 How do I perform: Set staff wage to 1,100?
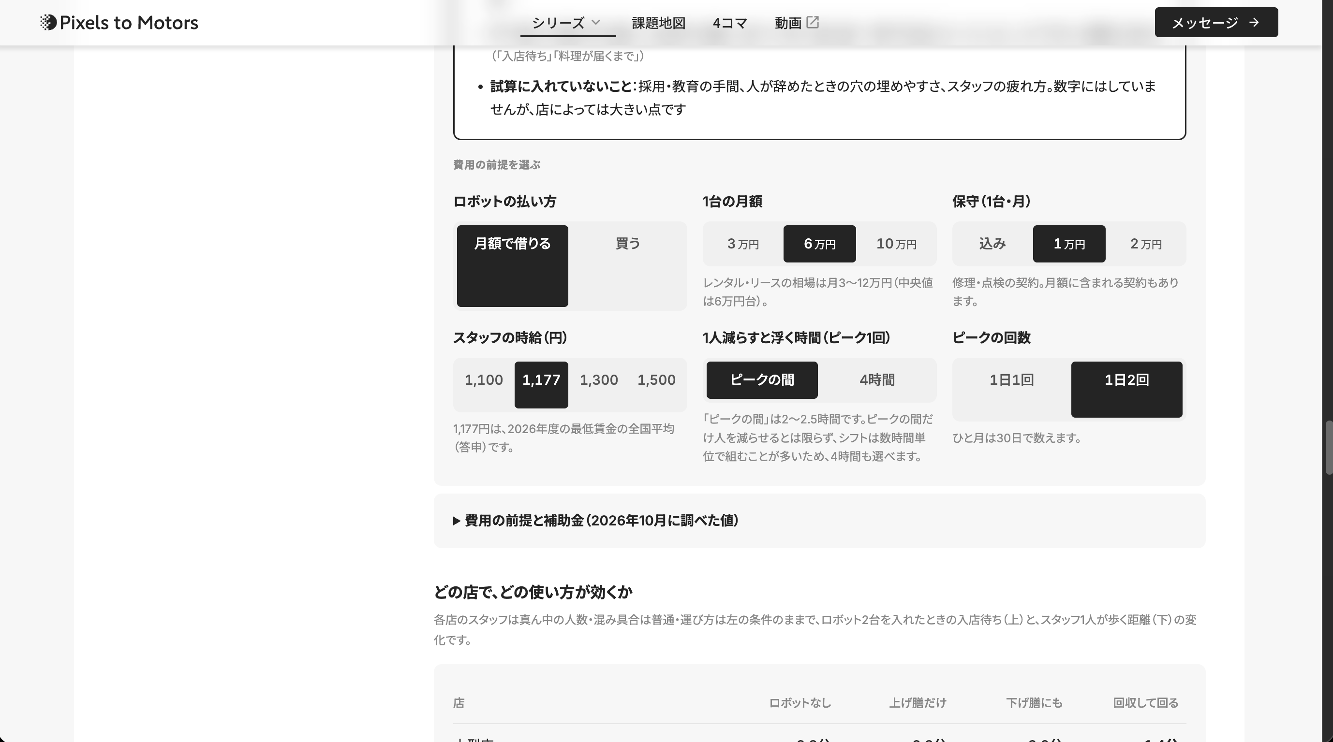(483, 385)
